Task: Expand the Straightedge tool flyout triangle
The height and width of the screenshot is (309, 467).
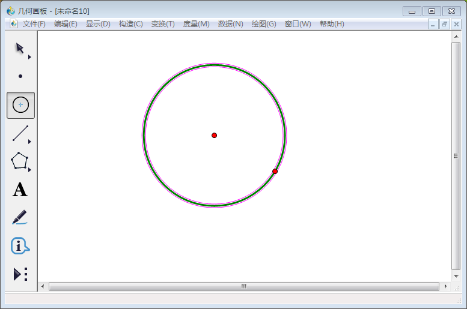Action: (x=29, y=142)
